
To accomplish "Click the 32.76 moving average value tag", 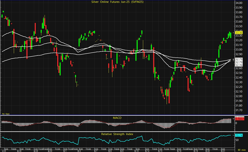I will coord(240,65).
